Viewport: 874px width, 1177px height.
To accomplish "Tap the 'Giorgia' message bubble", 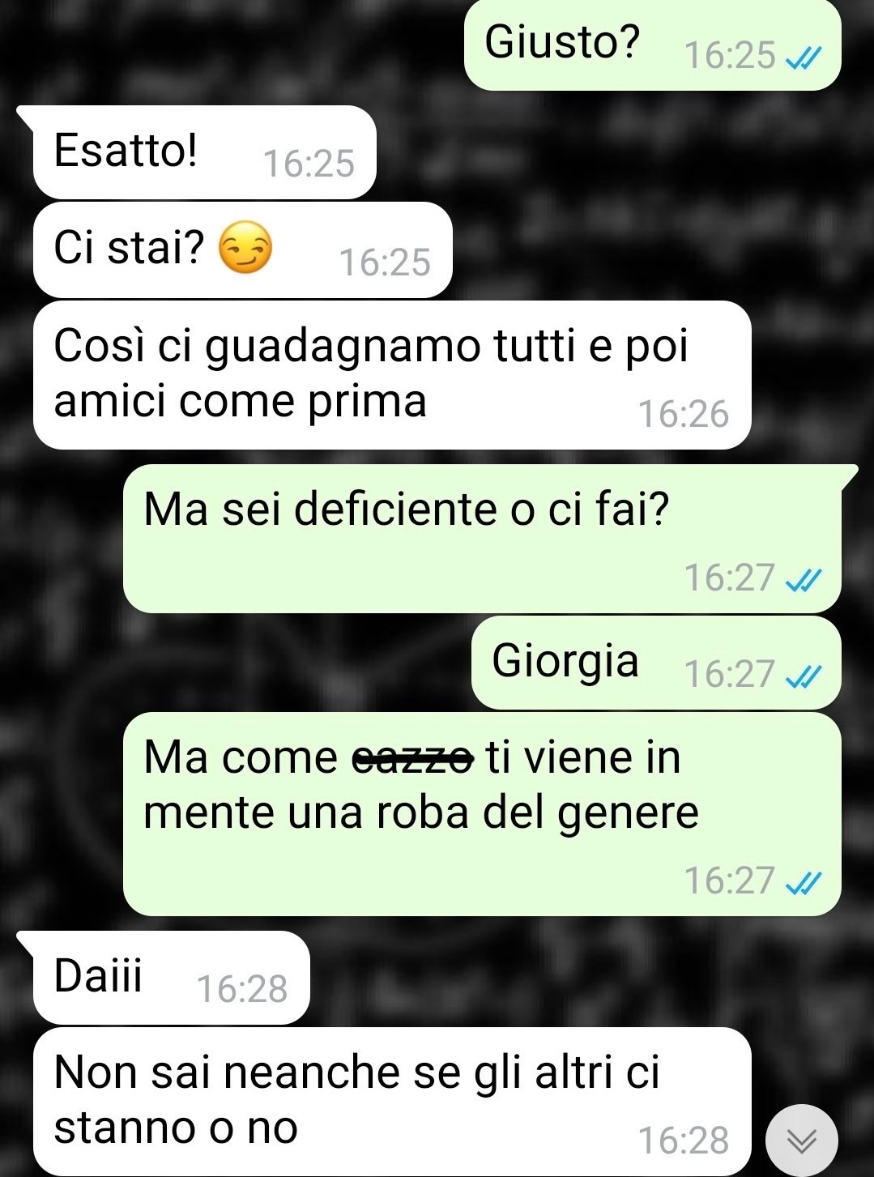I will pos(656,663).
